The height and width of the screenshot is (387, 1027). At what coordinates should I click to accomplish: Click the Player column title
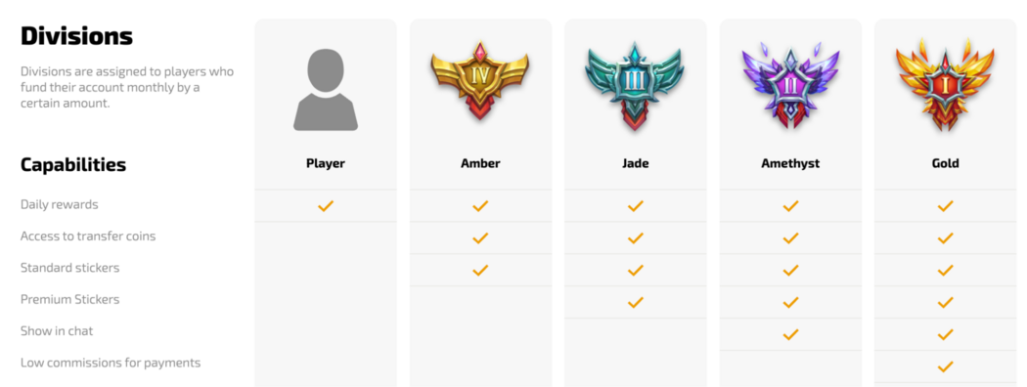click(x=326, y=164)
